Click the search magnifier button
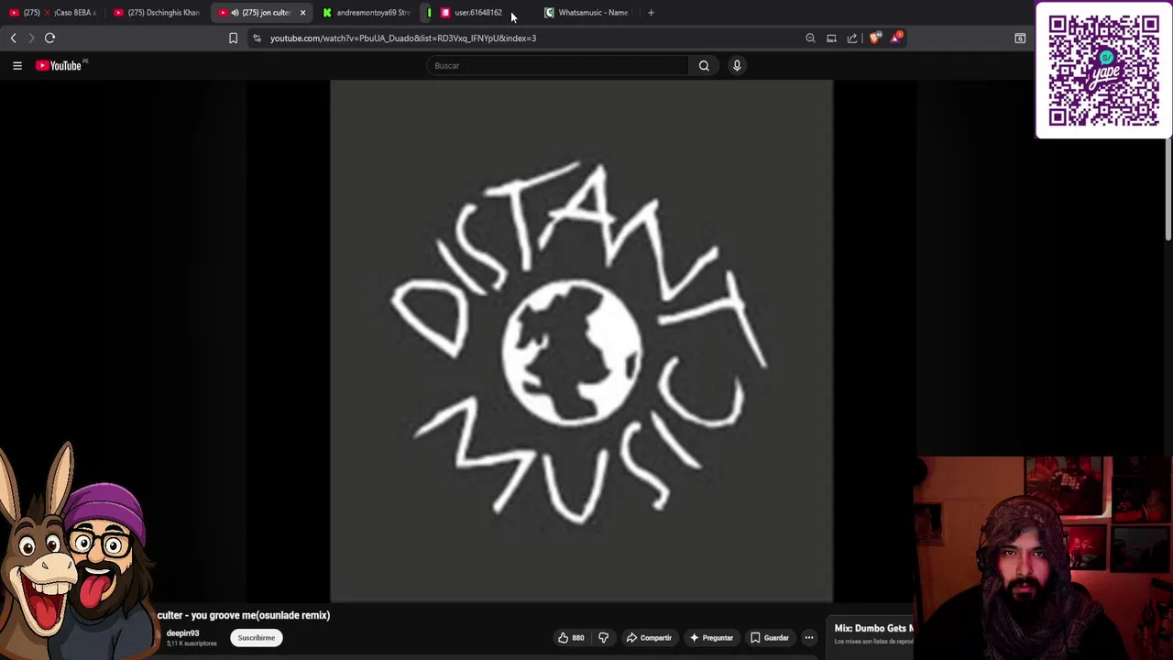This screenshot has width=1173, height=660. 704,65
